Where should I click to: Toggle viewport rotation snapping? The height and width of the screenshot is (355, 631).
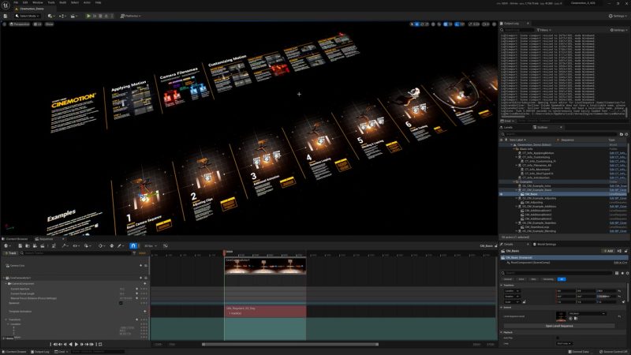(x=457, y=24)
